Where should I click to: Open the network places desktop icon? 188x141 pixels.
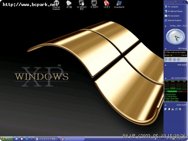point(82,5)
